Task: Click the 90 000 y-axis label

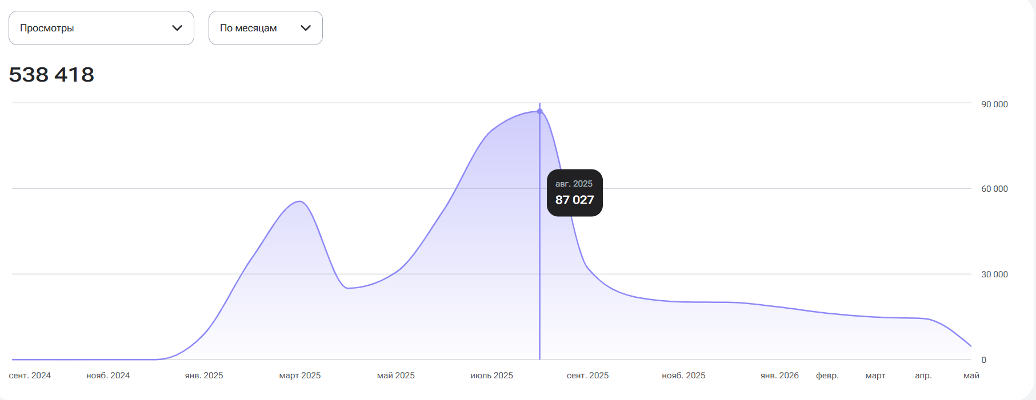Action: [x=994, y=104]
